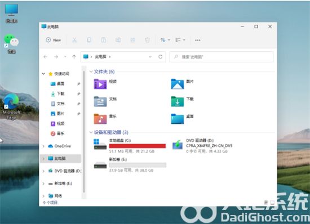Open the three-dot See more menu
This screenshot has width=310, height=224.
click(x=198, y=40)
